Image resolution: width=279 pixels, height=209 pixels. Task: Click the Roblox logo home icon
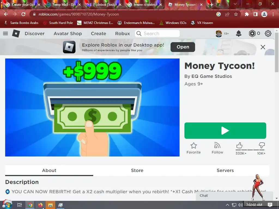coord(16,33)
